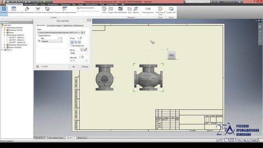Select the Местный разрез tool

(120, 10)
